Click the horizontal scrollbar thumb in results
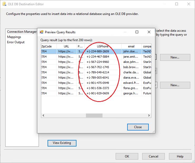195x163 pixels. 92,116
